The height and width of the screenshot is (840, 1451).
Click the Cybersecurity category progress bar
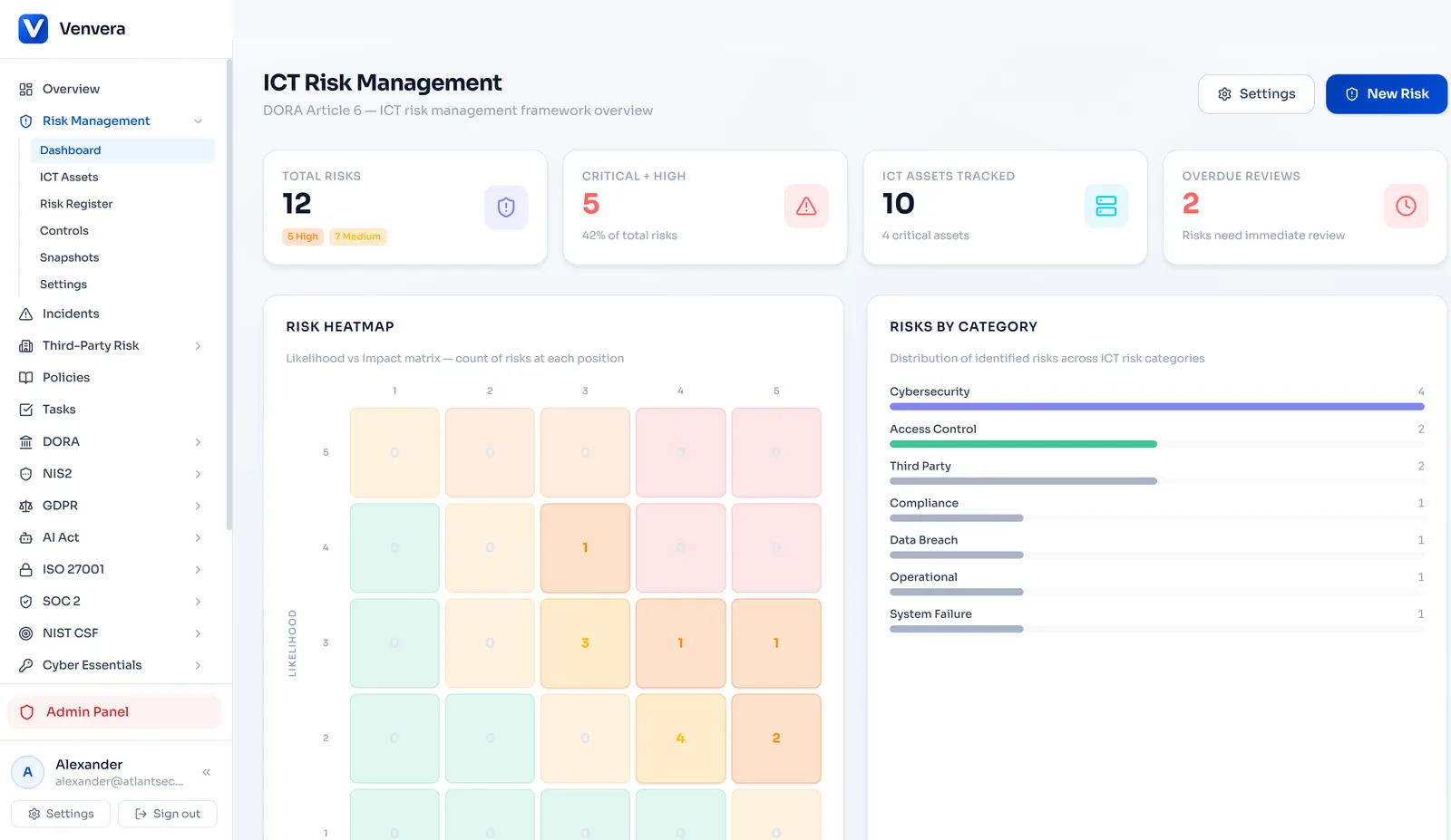point(1156,407)
